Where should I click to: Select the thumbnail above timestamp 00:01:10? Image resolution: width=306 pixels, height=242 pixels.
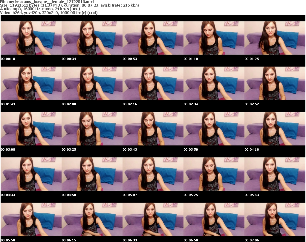(214, 38)
